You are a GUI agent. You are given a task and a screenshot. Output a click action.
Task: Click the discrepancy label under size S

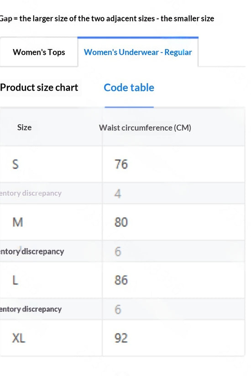click(31, 193)
